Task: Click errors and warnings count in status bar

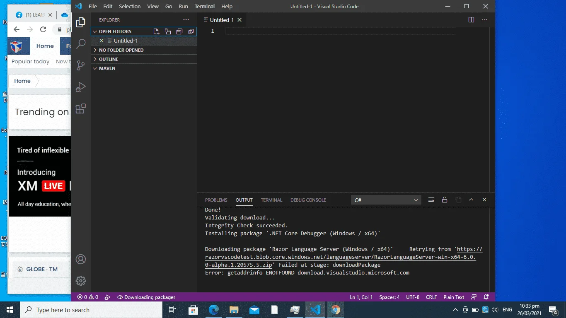Action: coord(87,297)
